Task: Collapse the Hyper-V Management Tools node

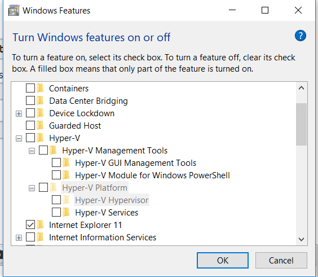Action: (32, 151)
